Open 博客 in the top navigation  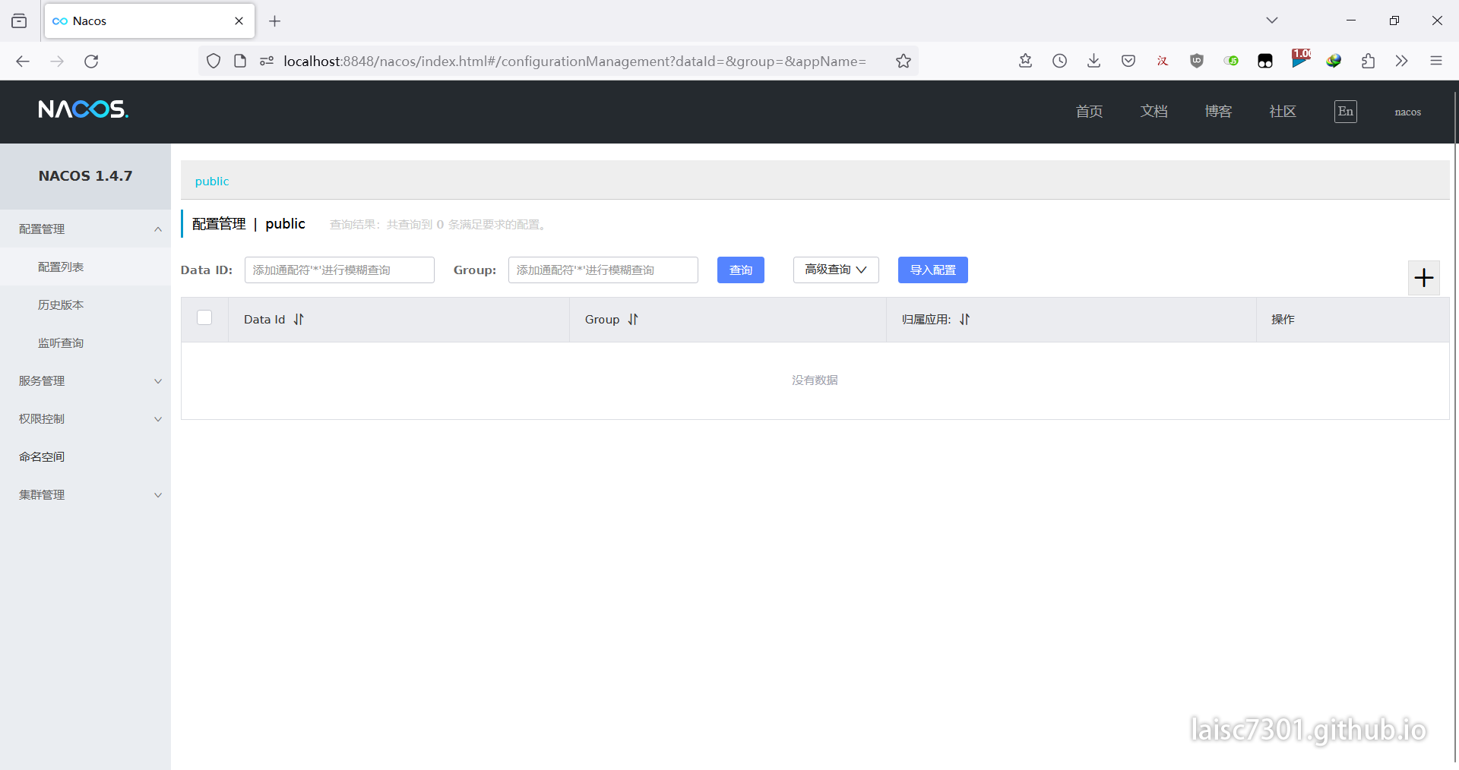point(1218,112)
